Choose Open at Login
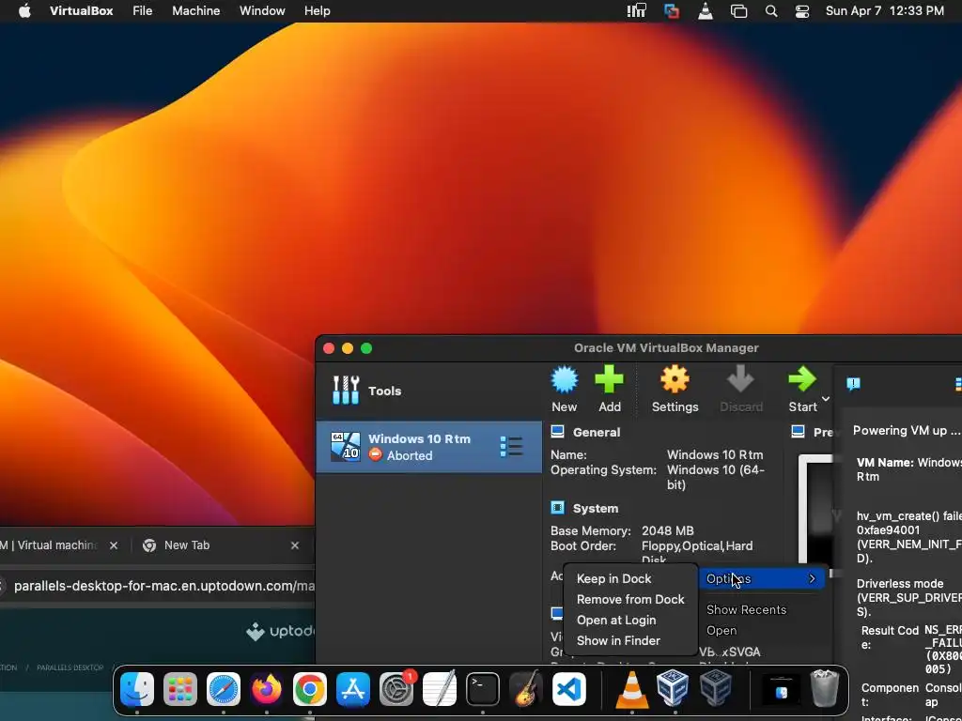This screenshot has height=721, width=962. (616, 620)
